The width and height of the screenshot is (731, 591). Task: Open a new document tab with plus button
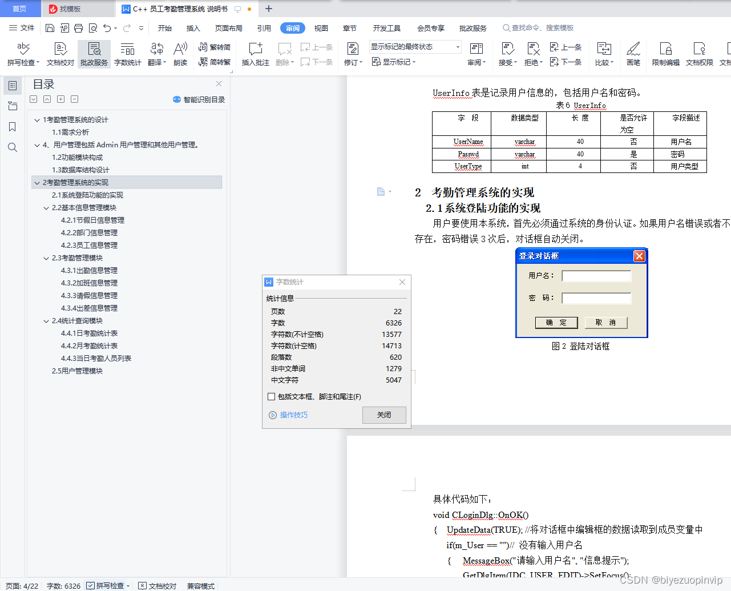tap(269, 9)
